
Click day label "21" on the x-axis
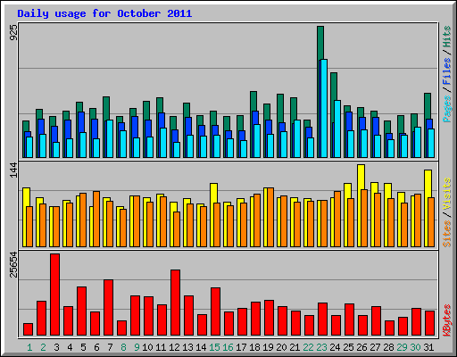click(x=295, y=347)
